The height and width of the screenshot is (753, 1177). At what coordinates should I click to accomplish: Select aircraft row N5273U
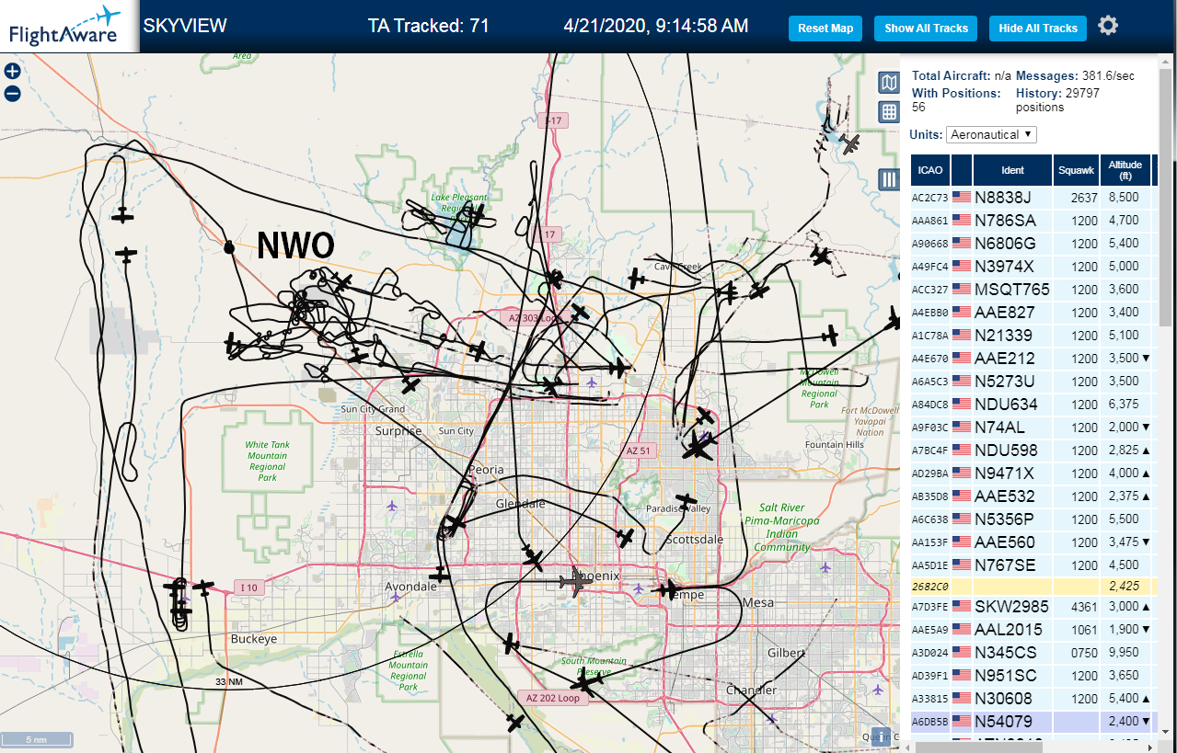tap(1034, 382)
